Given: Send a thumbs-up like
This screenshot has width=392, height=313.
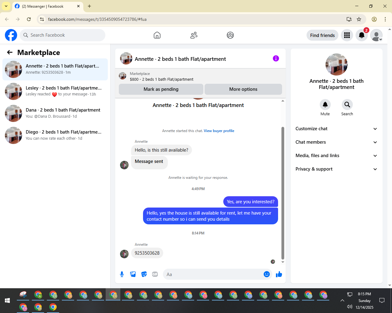Looking at the screenshot, I should 279,274.
